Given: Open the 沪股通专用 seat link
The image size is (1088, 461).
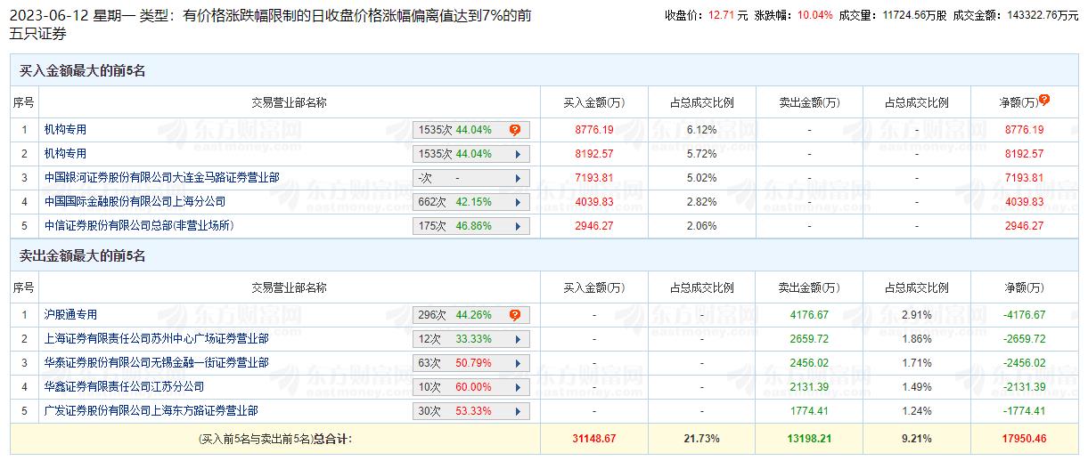Looking at the screenshot, I should 70,315.
